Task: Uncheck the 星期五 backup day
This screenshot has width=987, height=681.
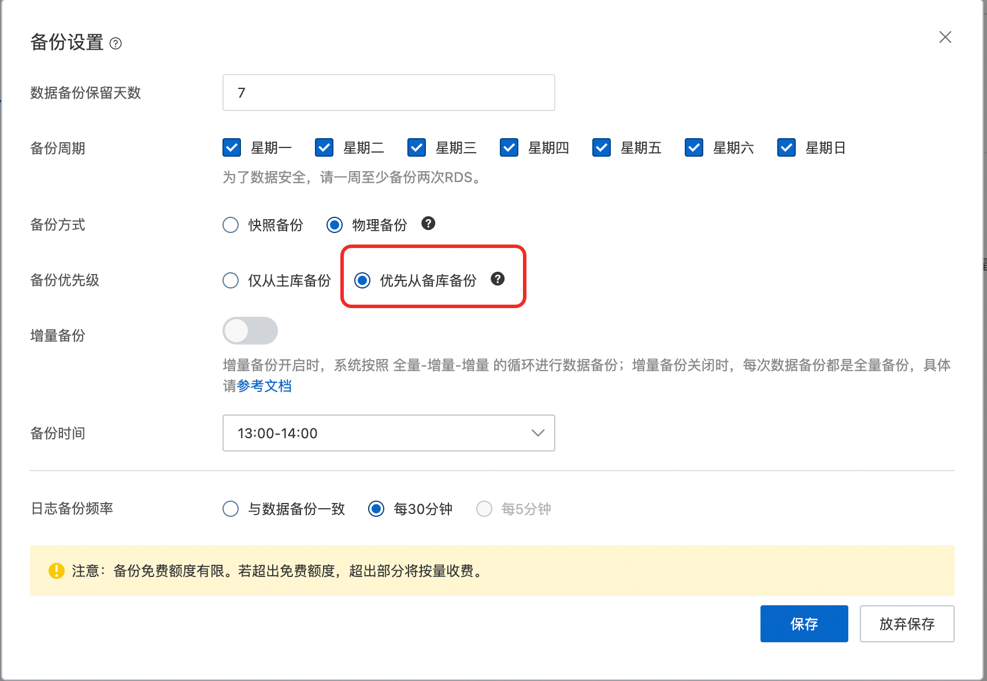Action: (x=602, y=148)
